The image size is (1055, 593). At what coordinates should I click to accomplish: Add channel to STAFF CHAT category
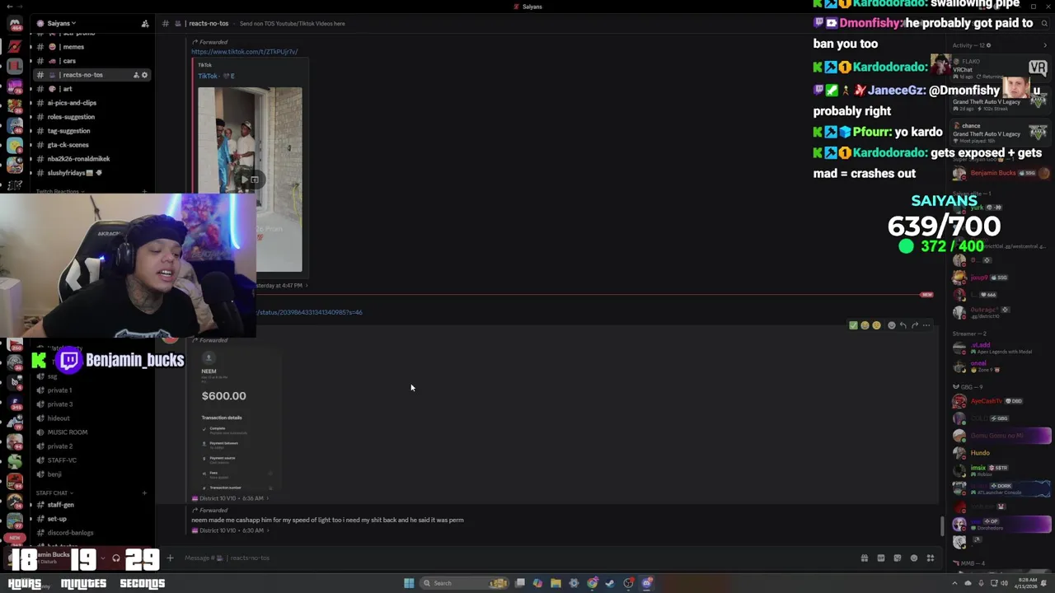144,493
